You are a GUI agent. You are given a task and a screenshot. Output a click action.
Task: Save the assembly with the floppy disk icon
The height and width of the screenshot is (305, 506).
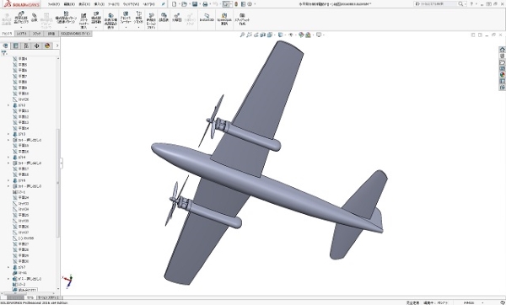click(x=195, y=4)
